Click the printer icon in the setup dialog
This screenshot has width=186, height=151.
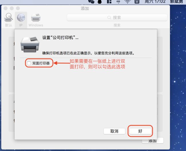click(30, 44)
